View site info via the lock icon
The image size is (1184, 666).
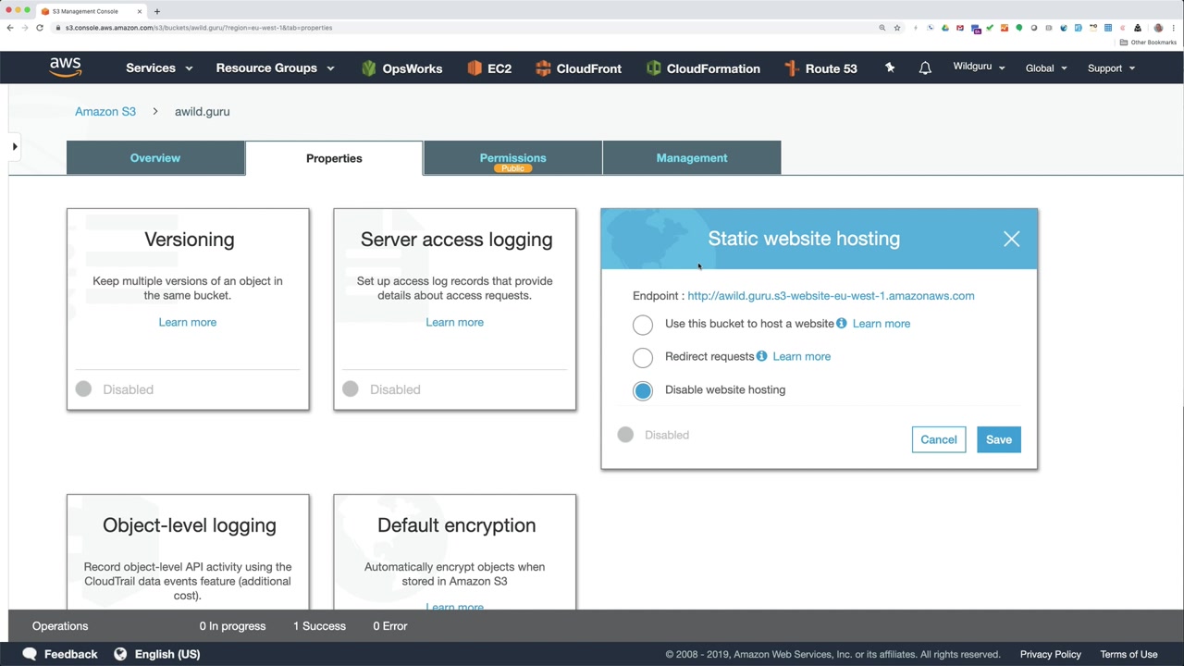coord(57,28)
